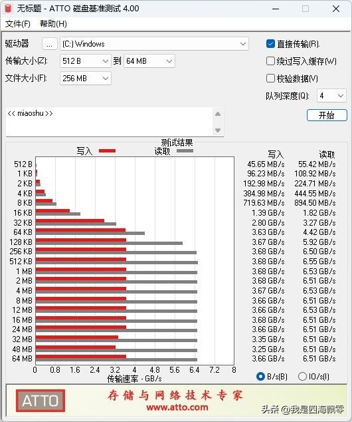Click the 3.35 GB/s write value
The width and height of the screenshot is (352, 422).
coord(268,339)
